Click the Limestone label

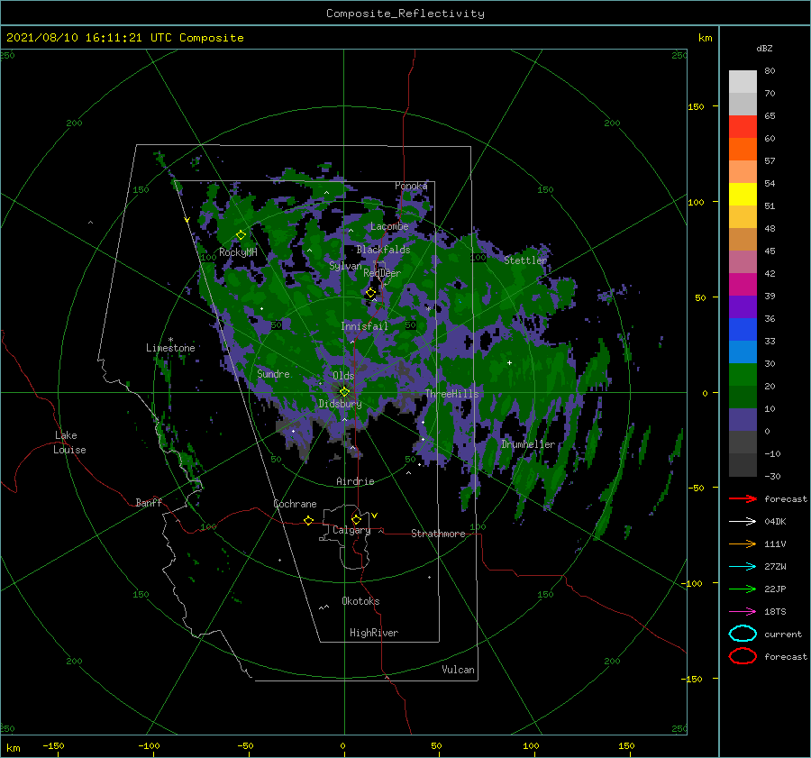pyautogui.click(x=170, y=348)
